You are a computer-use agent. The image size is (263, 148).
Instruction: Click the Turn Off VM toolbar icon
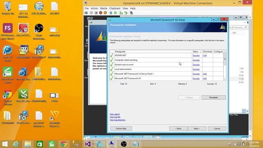pyautogui.click(x=96, y=13)
